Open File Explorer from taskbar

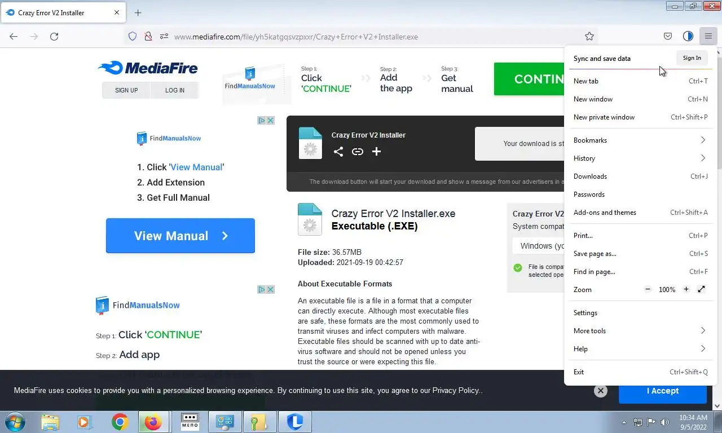click(50, 422)
